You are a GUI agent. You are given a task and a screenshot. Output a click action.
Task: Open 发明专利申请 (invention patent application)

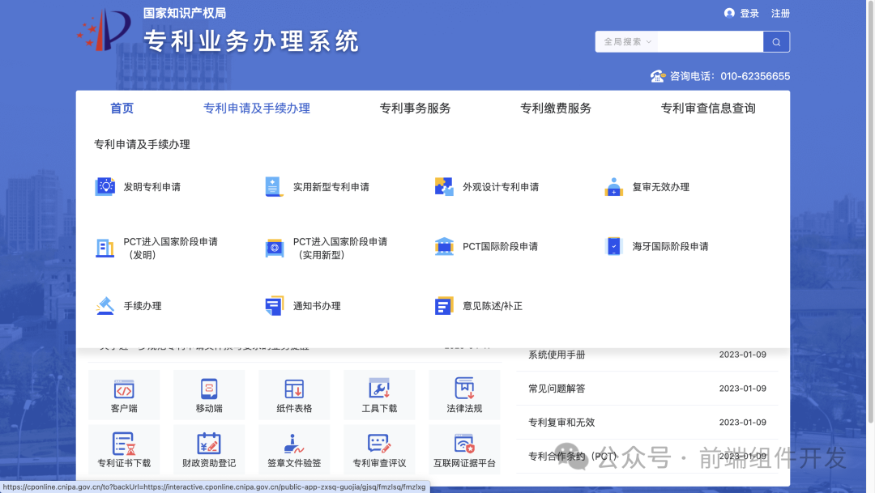click(x=151, y=186)
